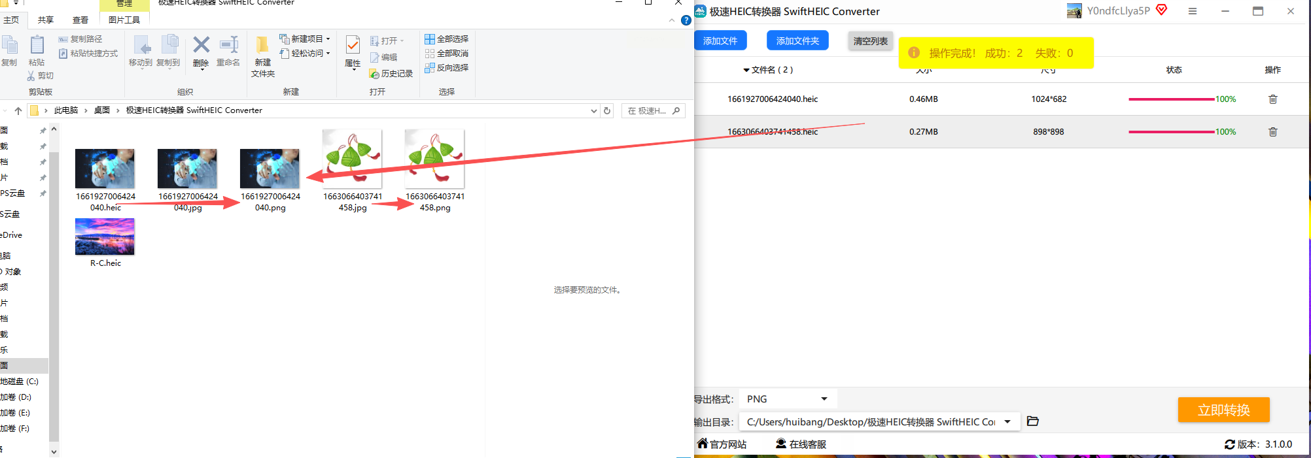Click This PC in the breadcrumb path
This screenshot has height=458, width=1311.
click(66, 110)
